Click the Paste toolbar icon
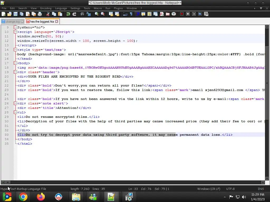270x202 pixels. (x=60, y=14)
